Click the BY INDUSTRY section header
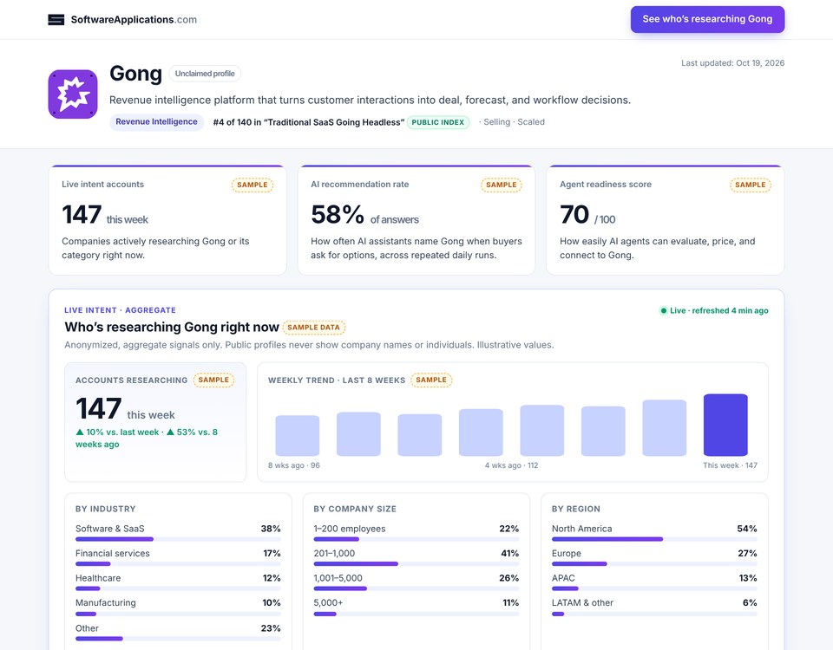 (105, 509)
